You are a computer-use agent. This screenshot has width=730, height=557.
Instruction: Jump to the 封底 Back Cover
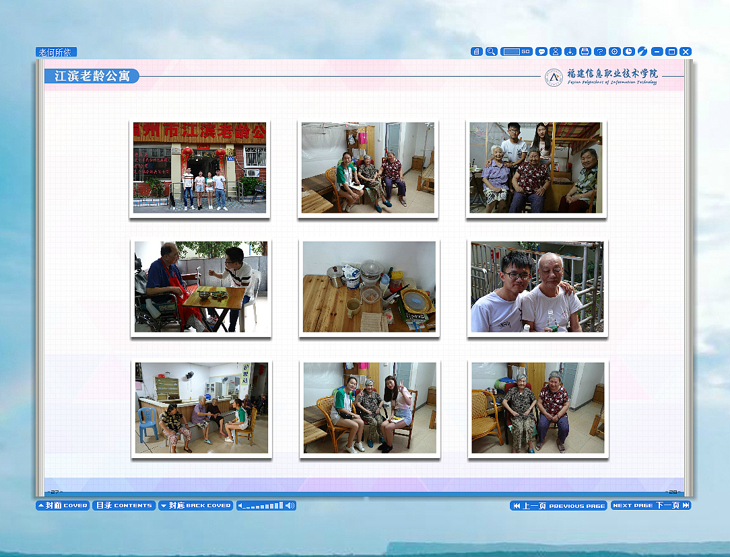[x=195, y=505]
